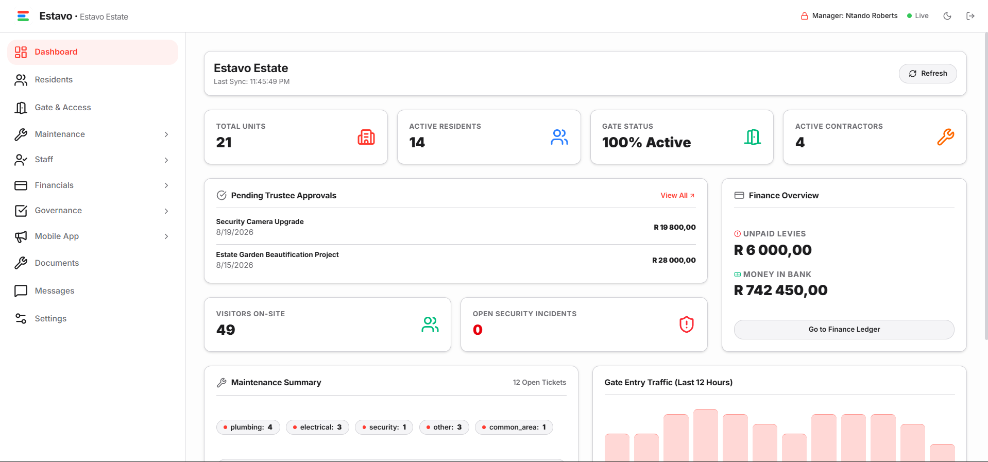Screen dimensions: 988x462
Task: Open Estate Garden Beautification Project approval
Action: (x=456, y=260)
